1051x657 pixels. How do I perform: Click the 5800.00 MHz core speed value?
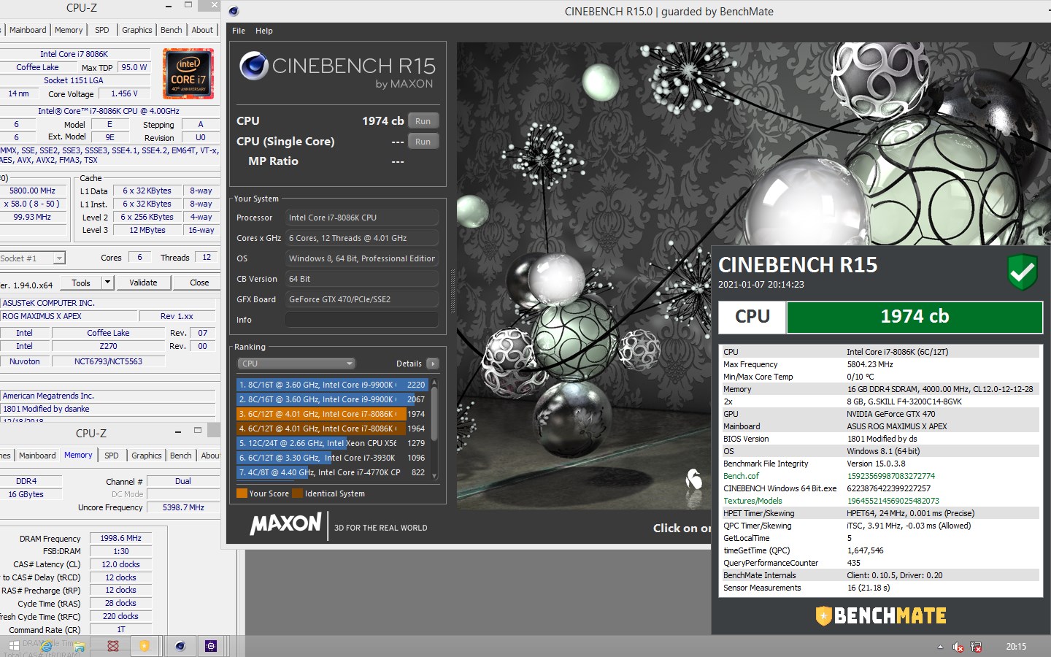(x=32, y=191)
